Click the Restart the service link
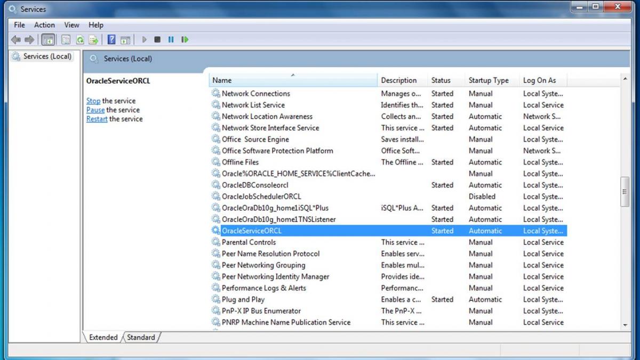The image size is (640, 360). 97,119
